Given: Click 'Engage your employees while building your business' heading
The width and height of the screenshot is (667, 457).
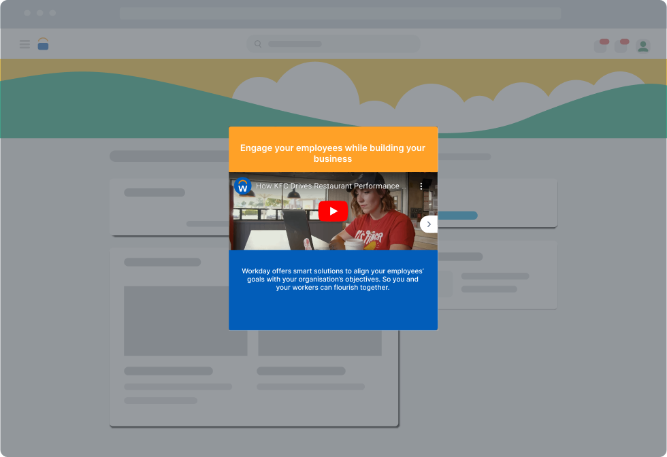Looking at the screenshot, I should point(333,153).
